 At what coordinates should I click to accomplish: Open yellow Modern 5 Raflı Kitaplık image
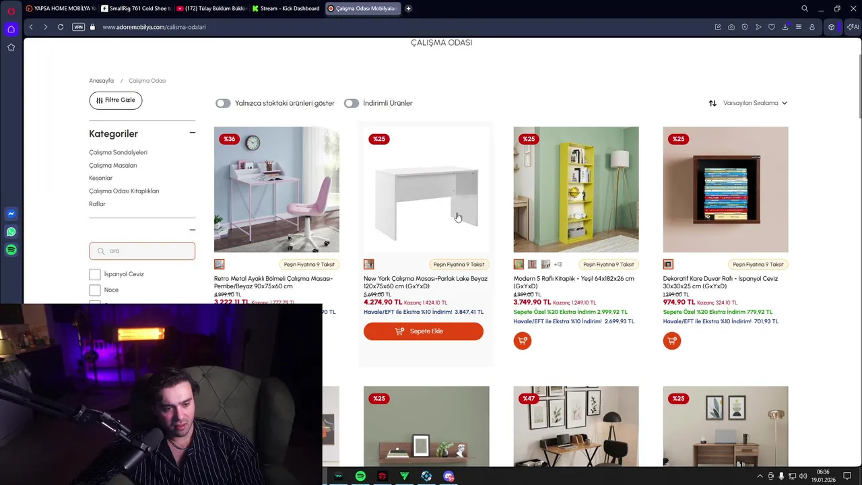[x=576, y=189]
